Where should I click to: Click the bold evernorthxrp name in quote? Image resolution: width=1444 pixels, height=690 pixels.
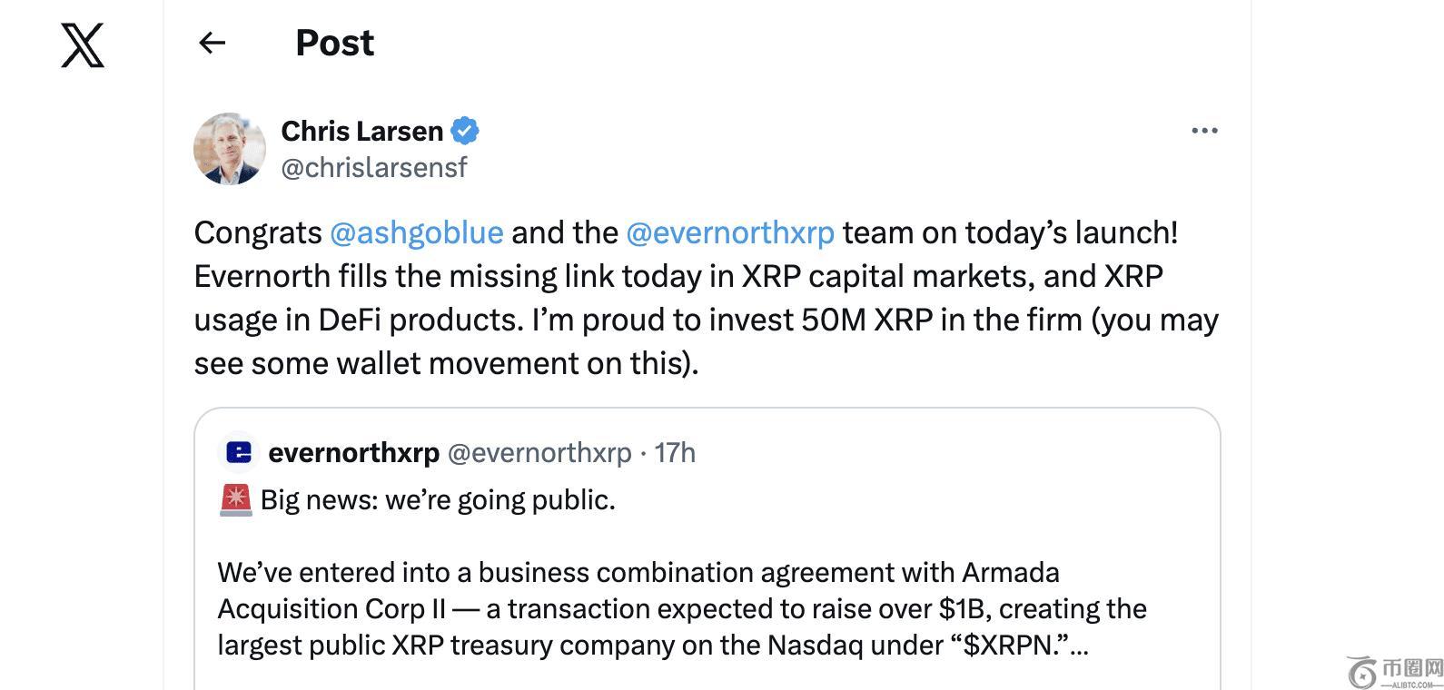click(353, 452)
